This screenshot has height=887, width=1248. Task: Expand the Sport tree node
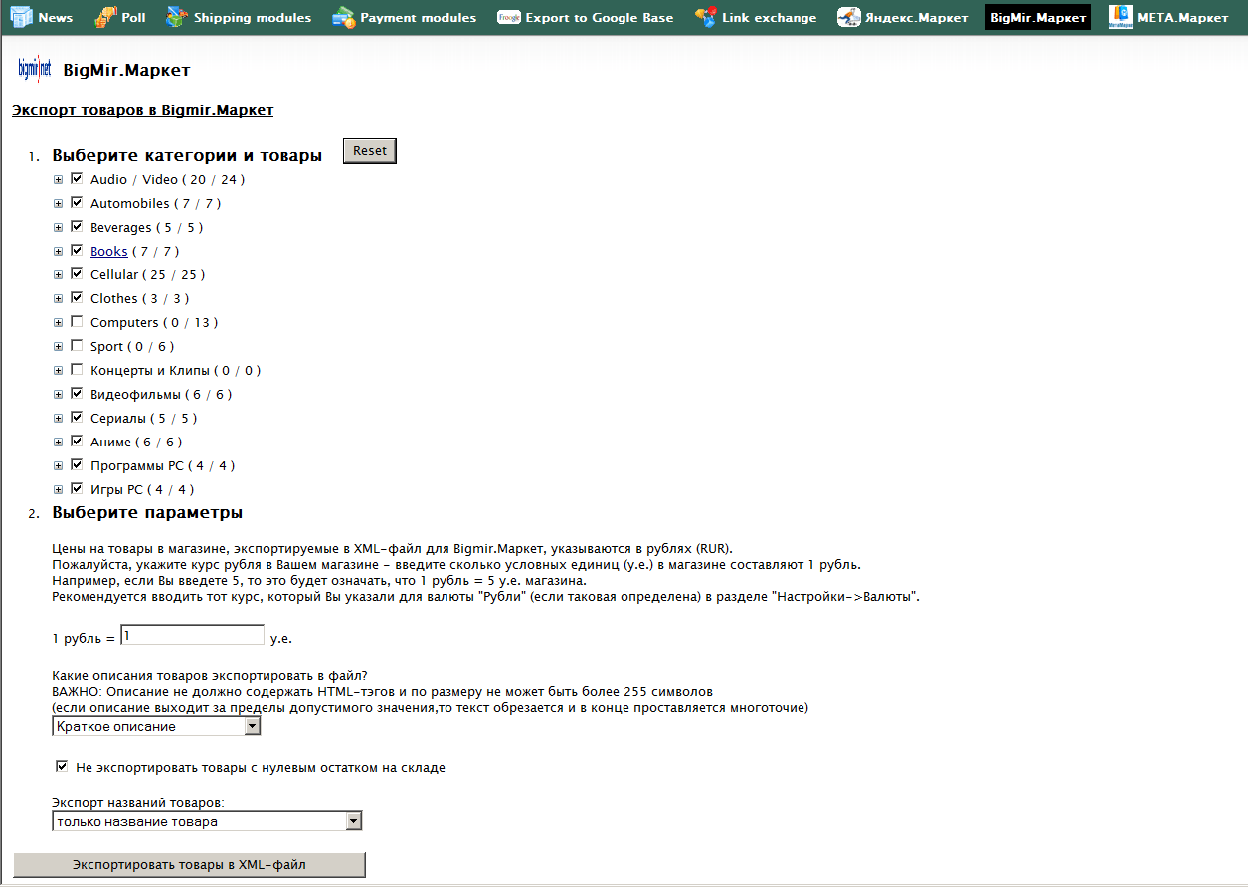coord(58,347)
